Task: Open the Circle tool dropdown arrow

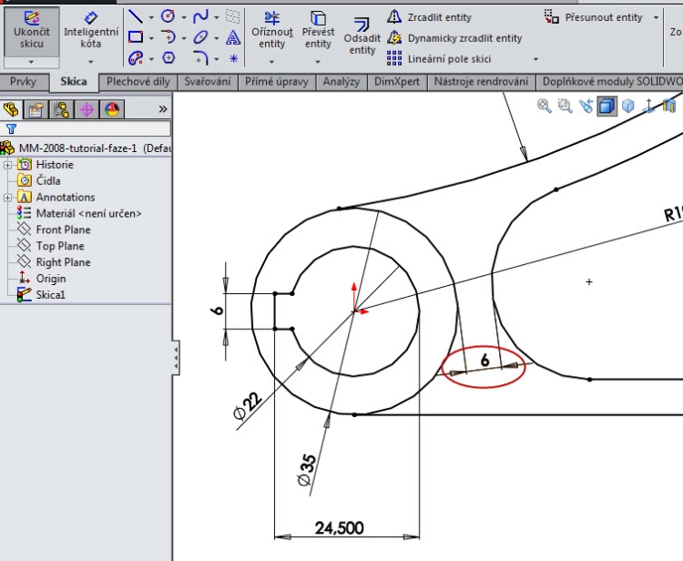Action: [184, 18]
